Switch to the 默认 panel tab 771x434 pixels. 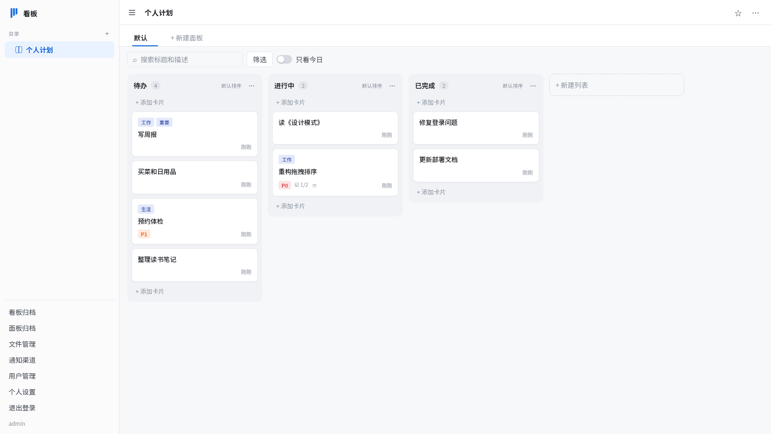pos(141,38)
